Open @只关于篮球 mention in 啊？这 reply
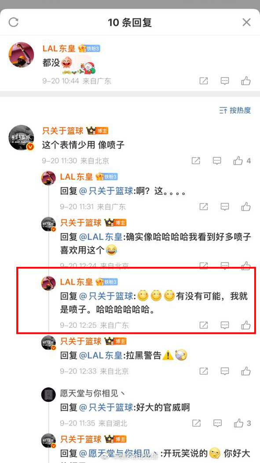The width and height of the screenshot is (260, 463). tap(106, 192)
